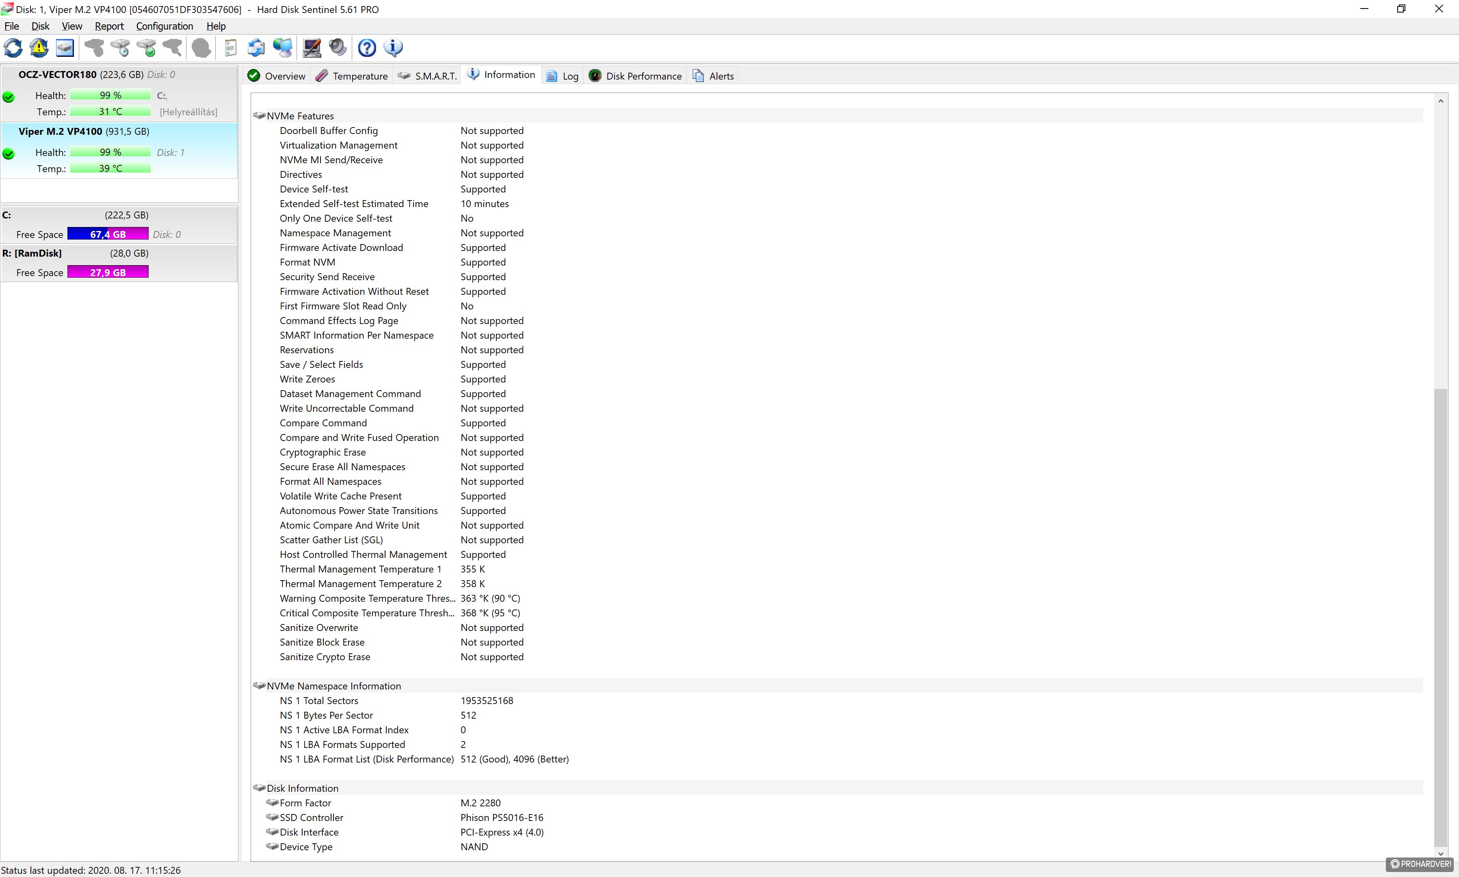
Task: Click the speaker acoustic toolbar icon
Action: click(338, 48)
